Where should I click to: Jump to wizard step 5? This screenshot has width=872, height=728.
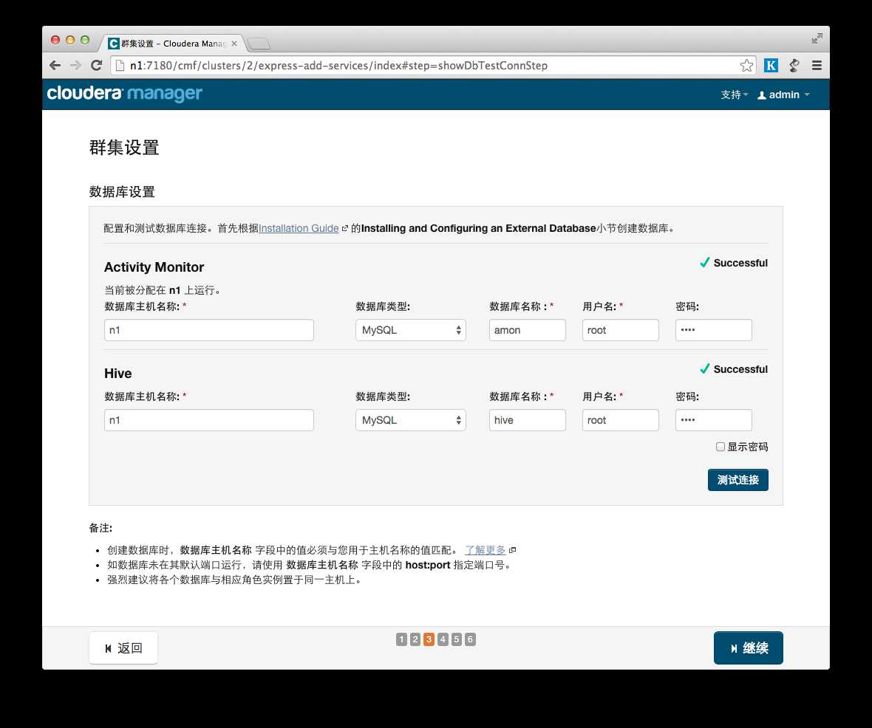(x=456, y=639)
